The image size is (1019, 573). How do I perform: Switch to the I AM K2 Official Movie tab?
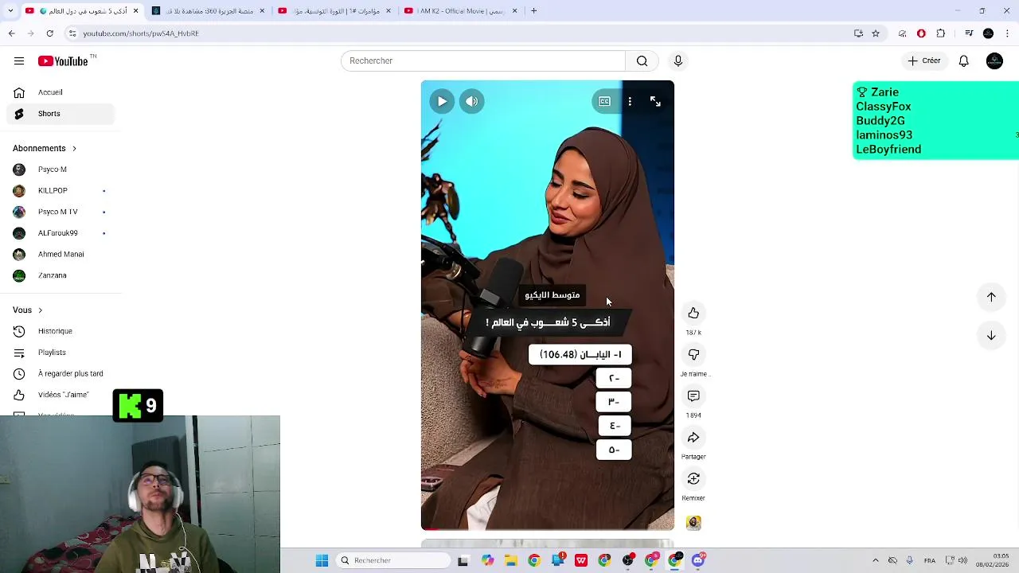pyautogui.click(x=460, y=10)
